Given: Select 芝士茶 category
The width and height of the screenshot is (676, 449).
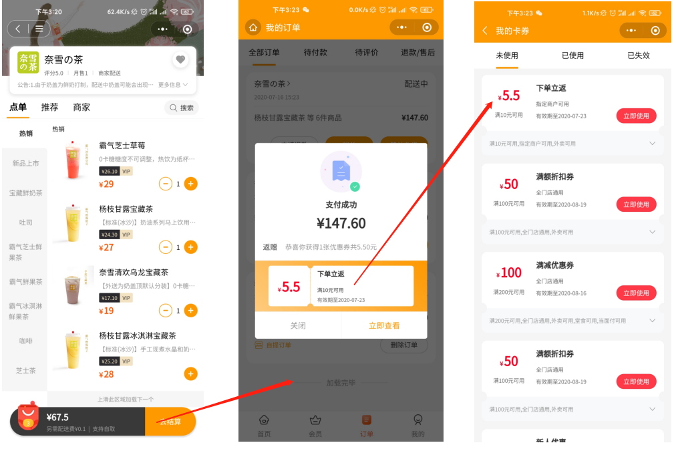Looking at the screenshot, I should (25, 370).
